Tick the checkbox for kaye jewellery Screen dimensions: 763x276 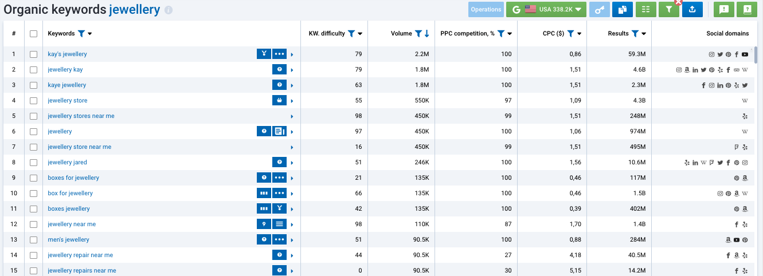coord(33,85)
